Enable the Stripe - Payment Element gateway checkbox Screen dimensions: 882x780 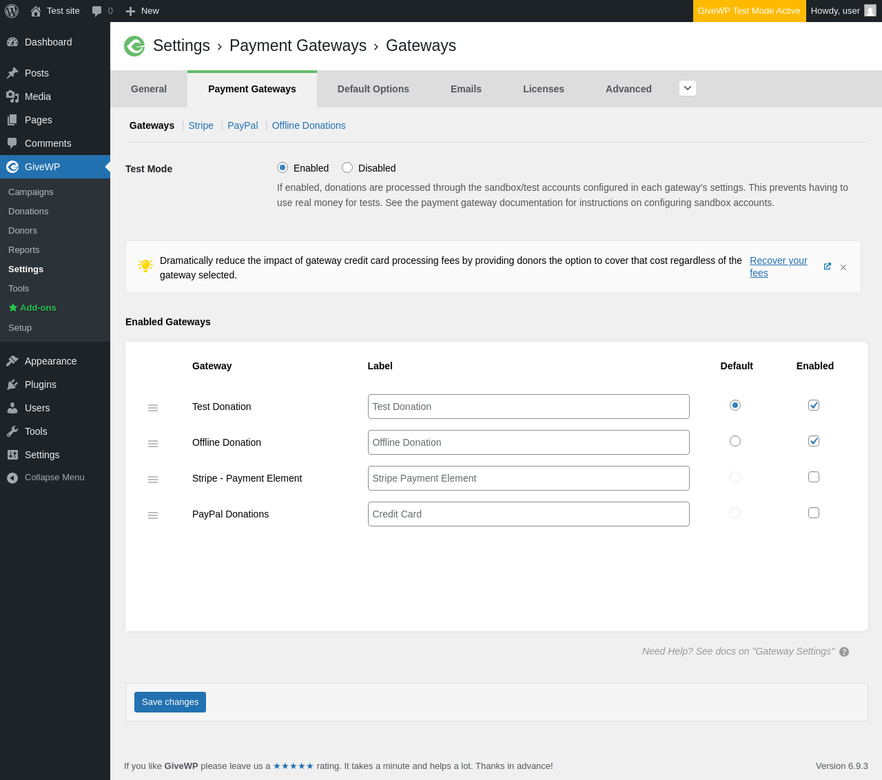(x=814, y=477)
